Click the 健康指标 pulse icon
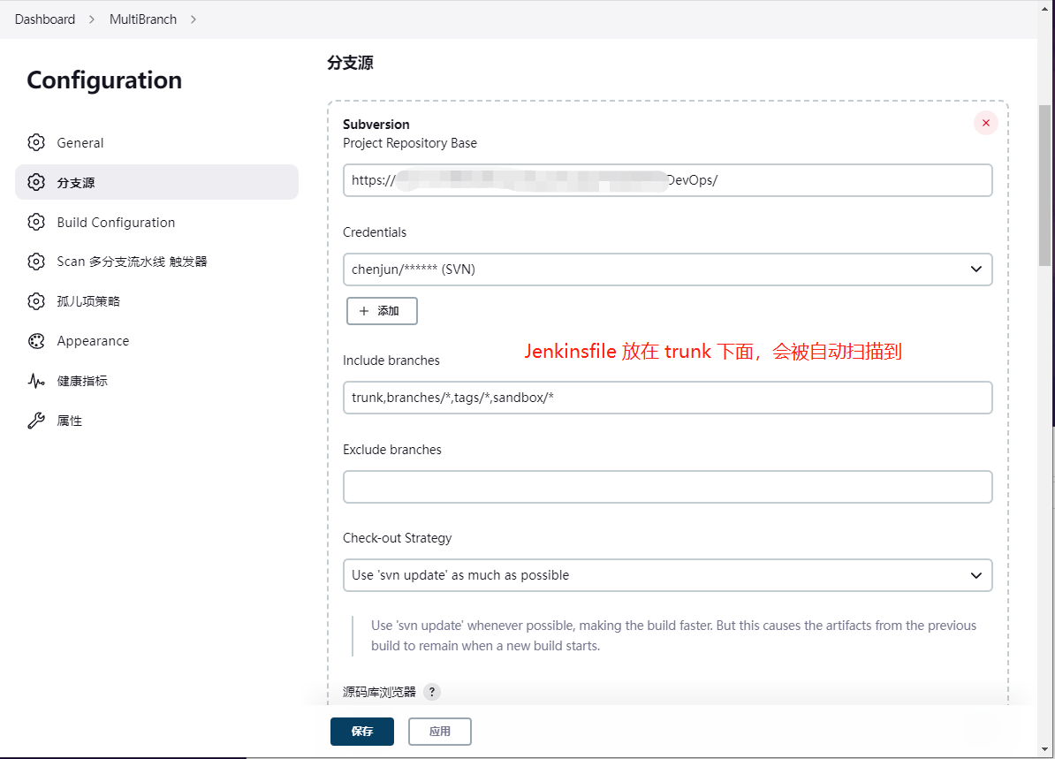The image size is (1055, 759). [36, 381]
